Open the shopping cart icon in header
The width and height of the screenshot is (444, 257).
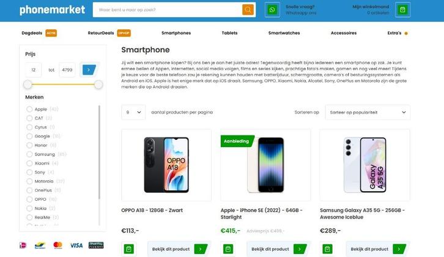click(x=402, y=10)
